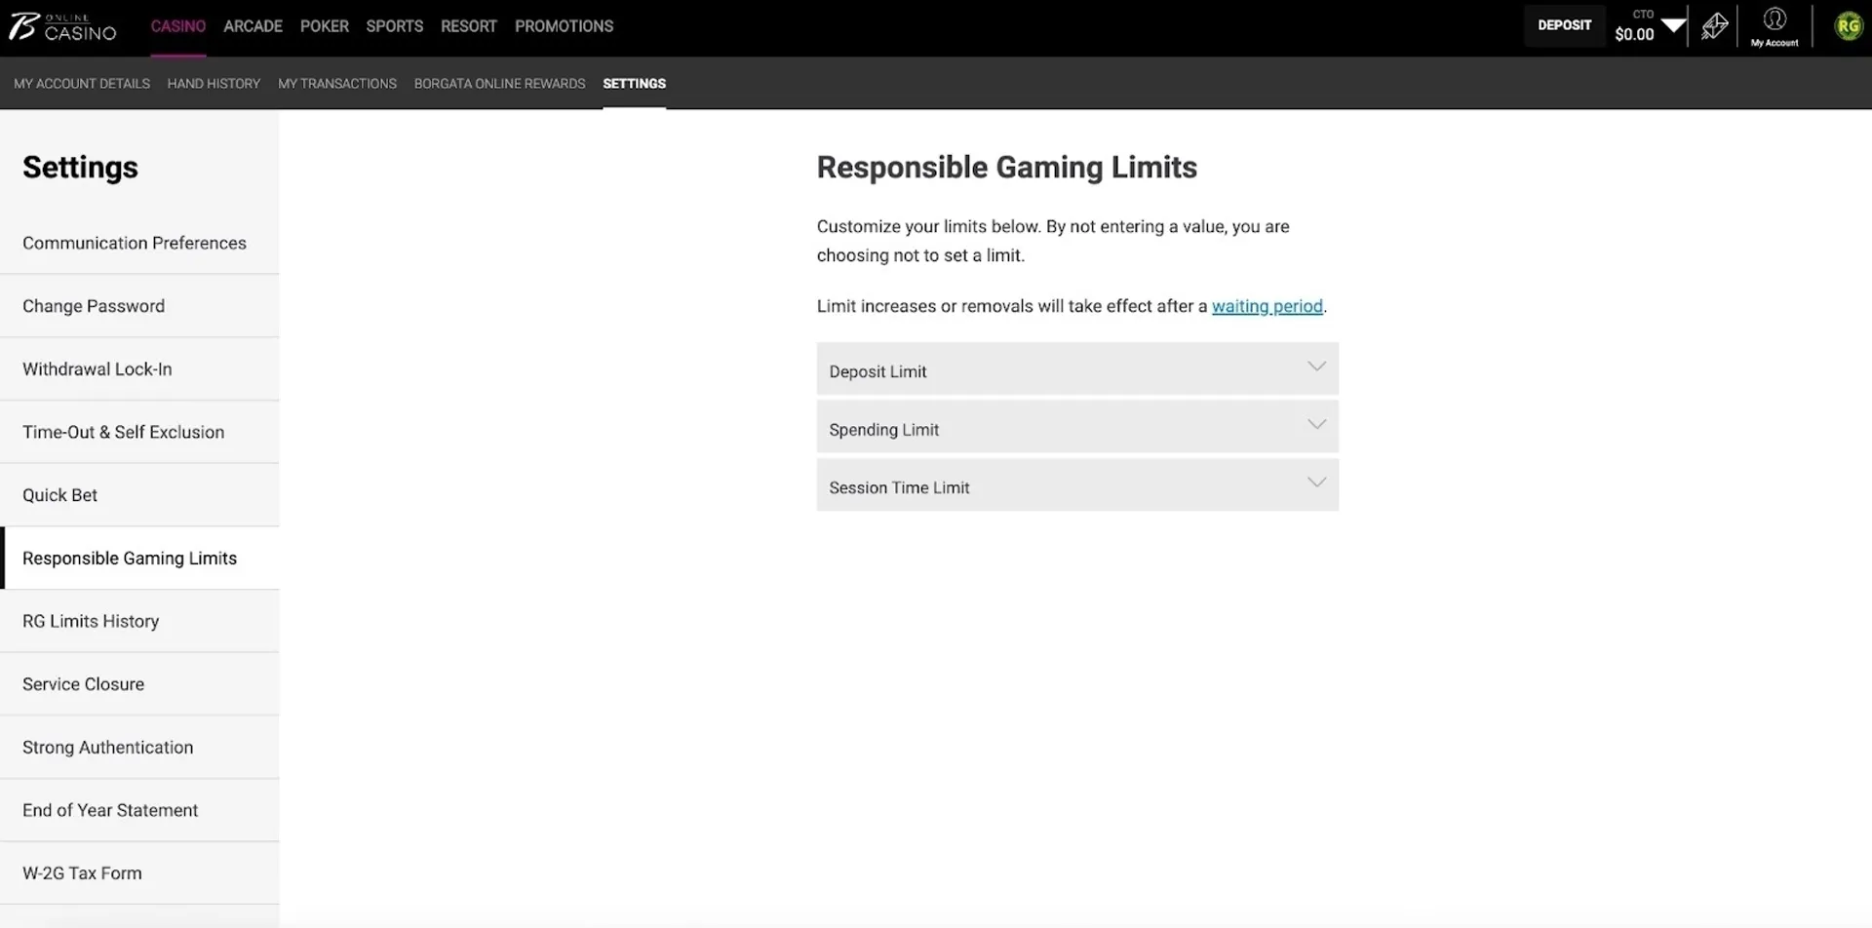
Task: Expand the balance dropdown triangle
Action: point(1673,25)
